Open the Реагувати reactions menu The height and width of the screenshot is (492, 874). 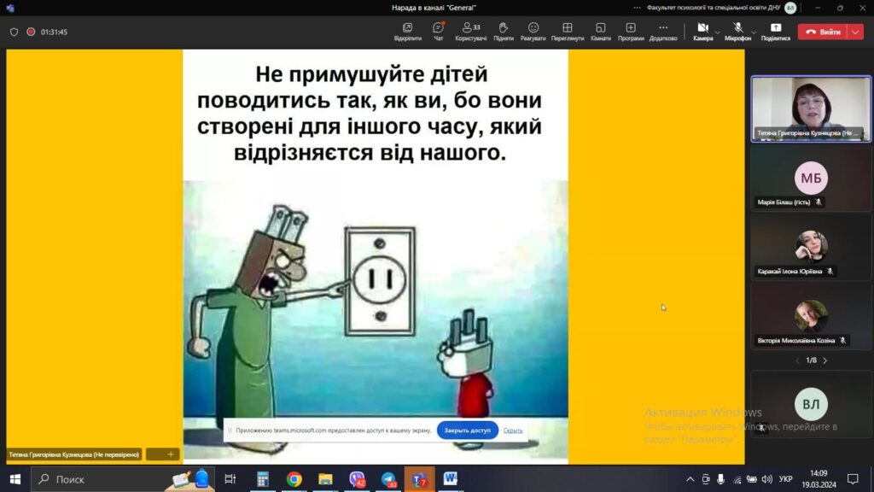click(x=533, y=32)
